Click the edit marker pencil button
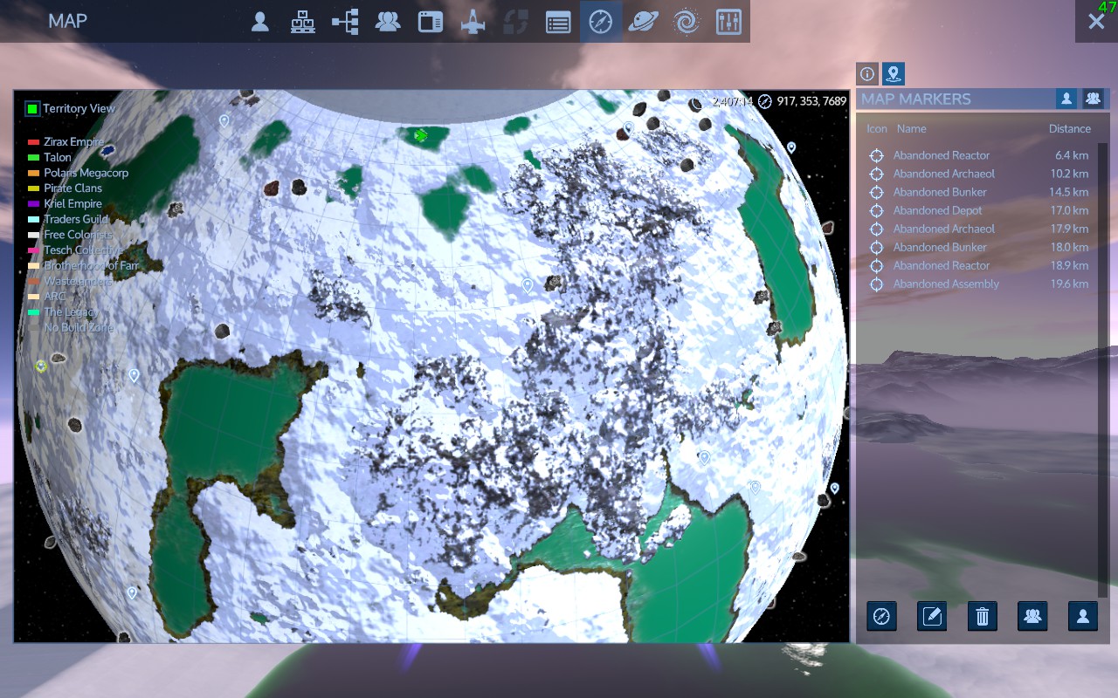 pos(932,616)
